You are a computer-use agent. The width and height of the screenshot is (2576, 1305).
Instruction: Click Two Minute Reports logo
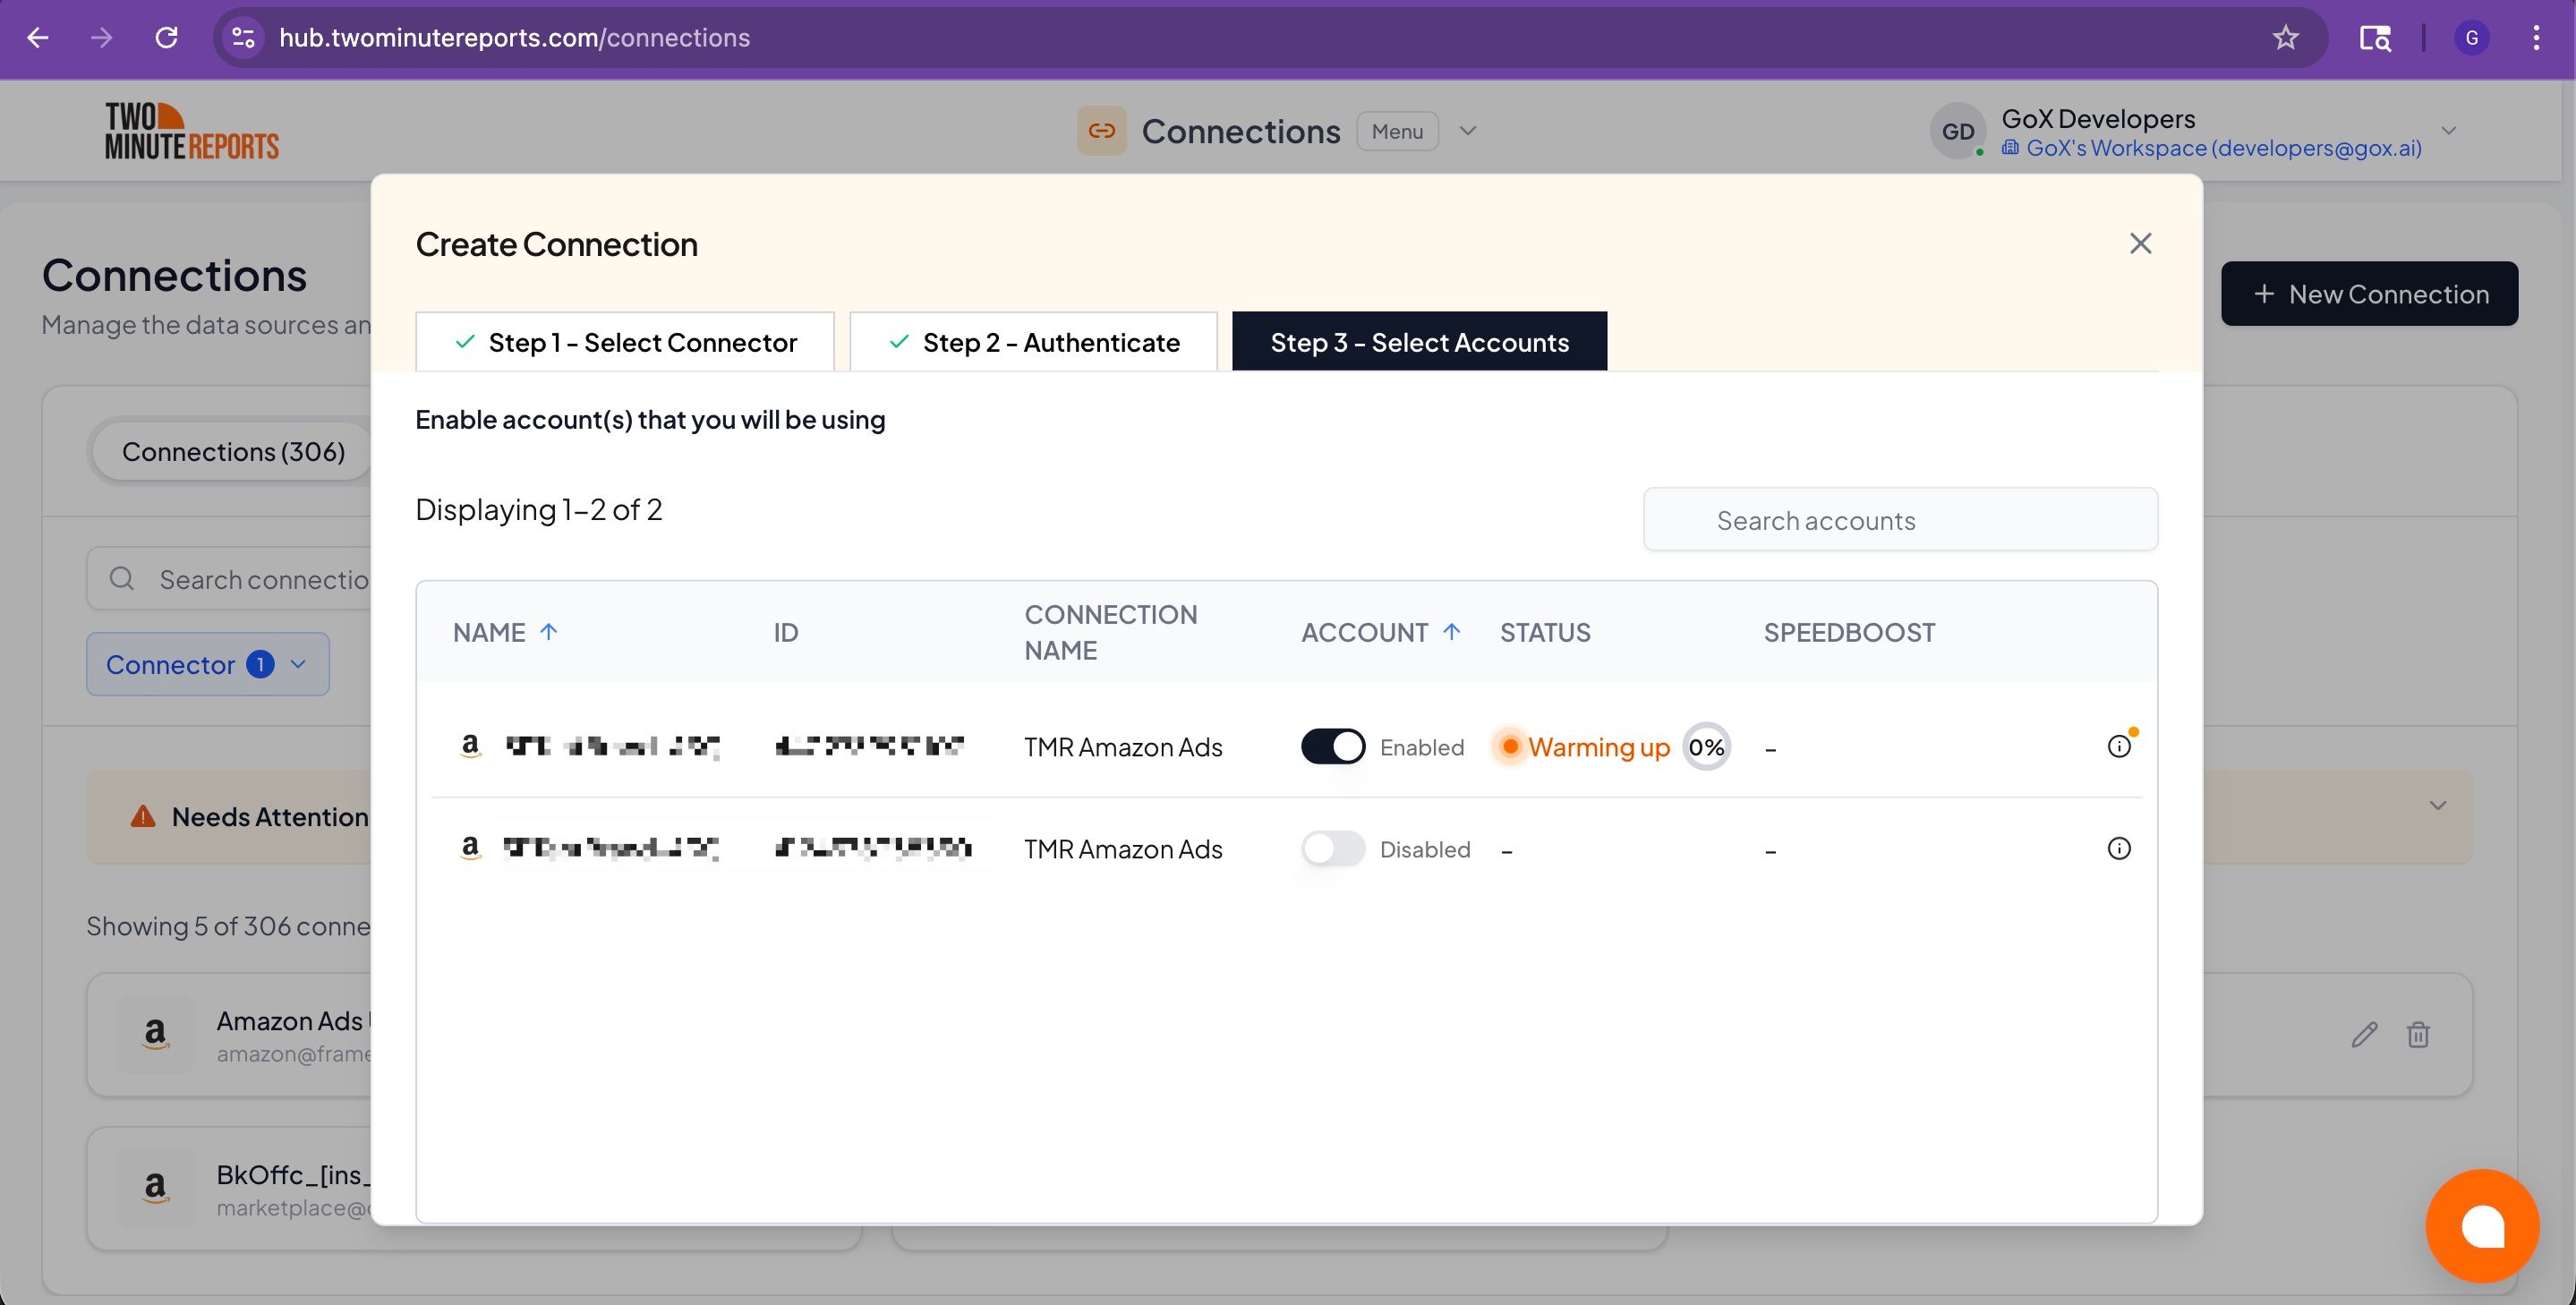(192, 131)
